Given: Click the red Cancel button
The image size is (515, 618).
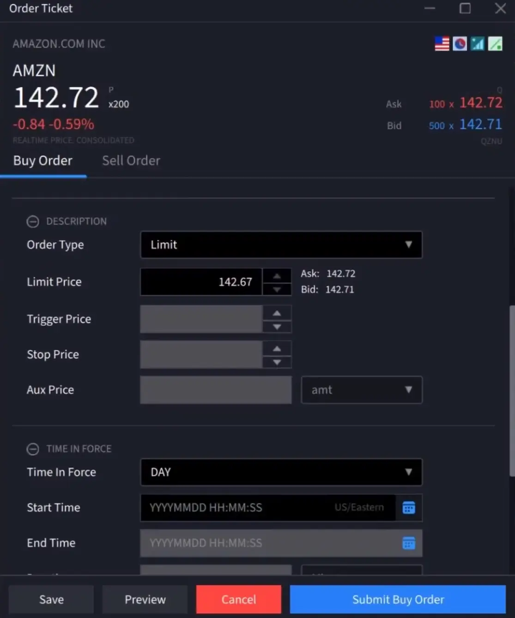Looking at the screenshot, I should tap(238, 600).
